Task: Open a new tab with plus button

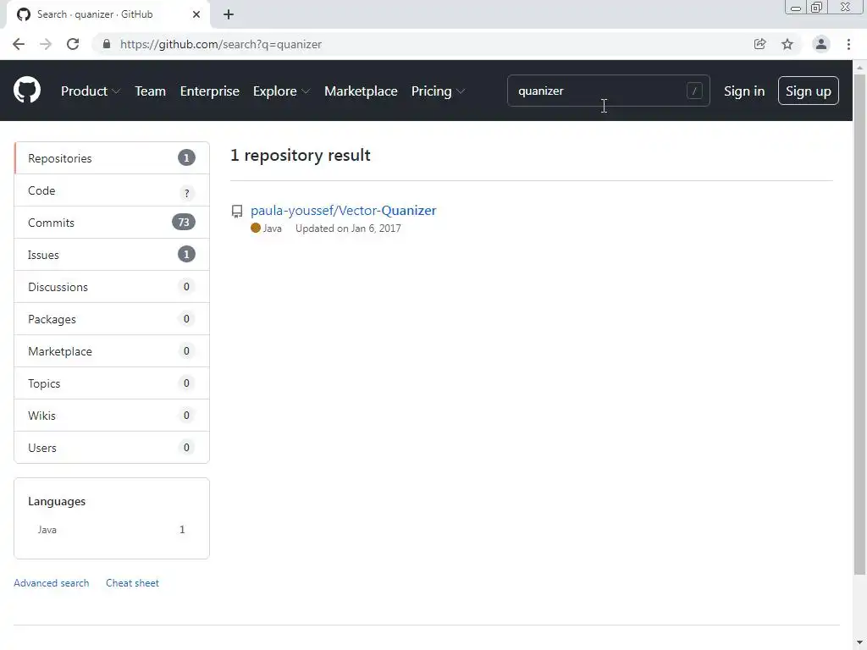Action: (229, 14)
